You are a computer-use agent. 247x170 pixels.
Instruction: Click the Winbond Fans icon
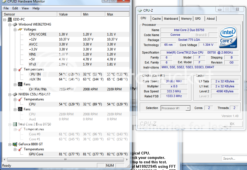[20, 84]
